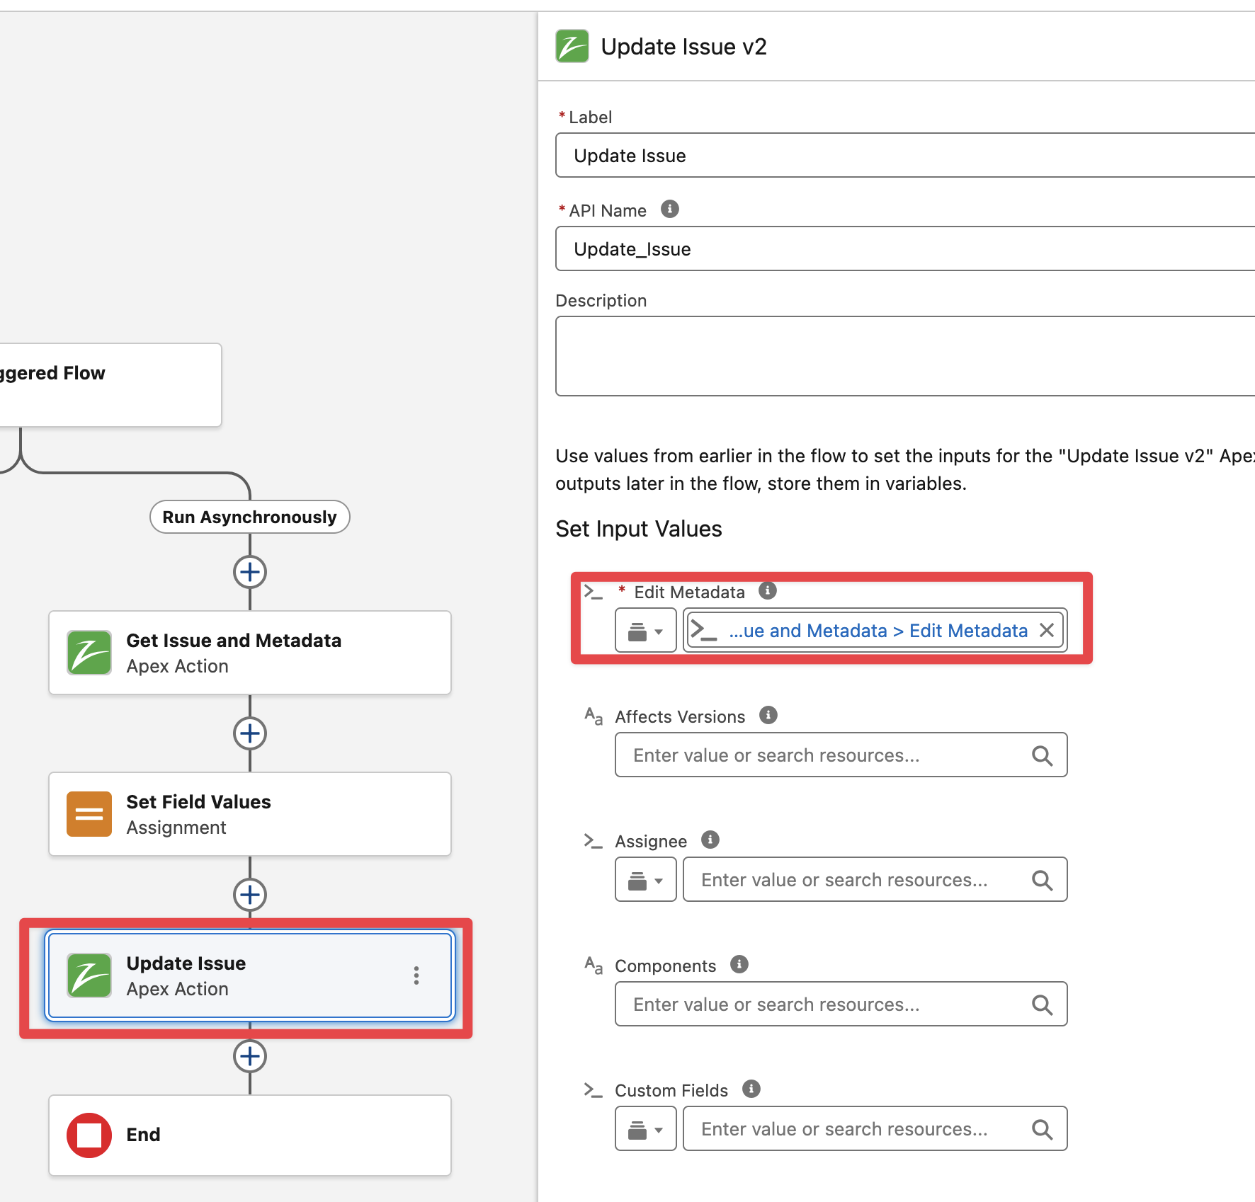Open Edit Metadata resource type dropdown
Viewport: 1255px width, 1202px height.
point(646,630)
